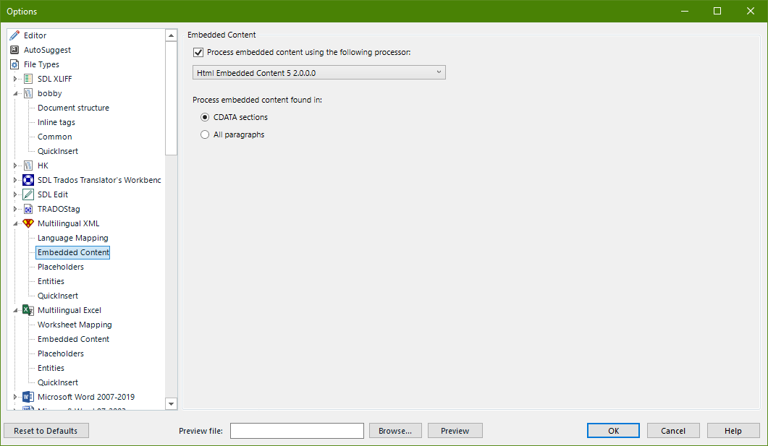
Task: Click the Multilingual Excel icon
Action: [x=28, y=310]
